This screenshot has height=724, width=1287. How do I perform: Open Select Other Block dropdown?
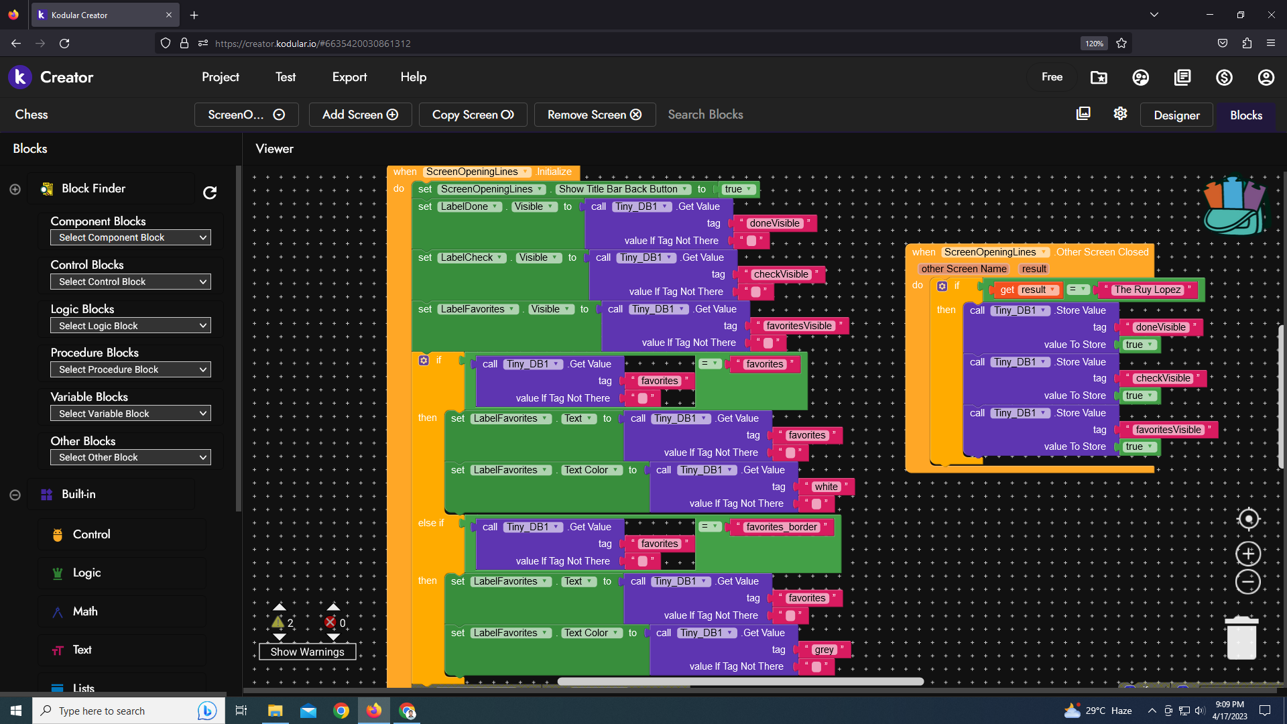click(131, 457)
